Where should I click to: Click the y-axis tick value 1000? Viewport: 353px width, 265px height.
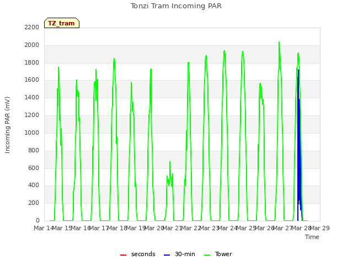(32, 132)
